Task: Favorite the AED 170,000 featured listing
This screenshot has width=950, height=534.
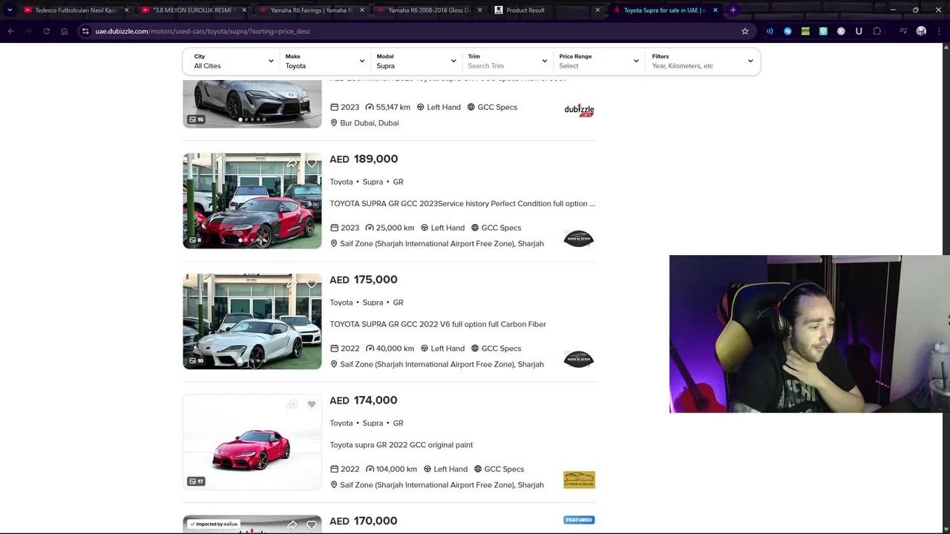Action: tap(312, 525)
